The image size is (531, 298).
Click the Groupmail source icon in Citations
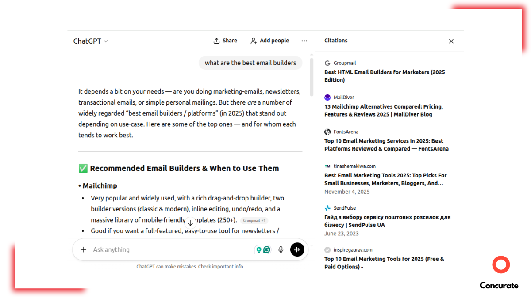tap(327, 63)
